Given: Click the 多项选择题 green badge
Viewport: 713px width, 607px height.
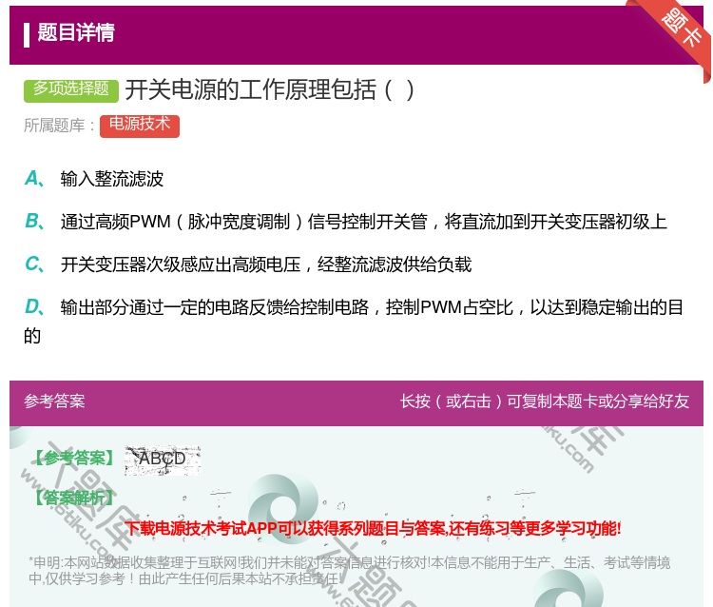Looking at the screenshot, I should pos(71,90).
